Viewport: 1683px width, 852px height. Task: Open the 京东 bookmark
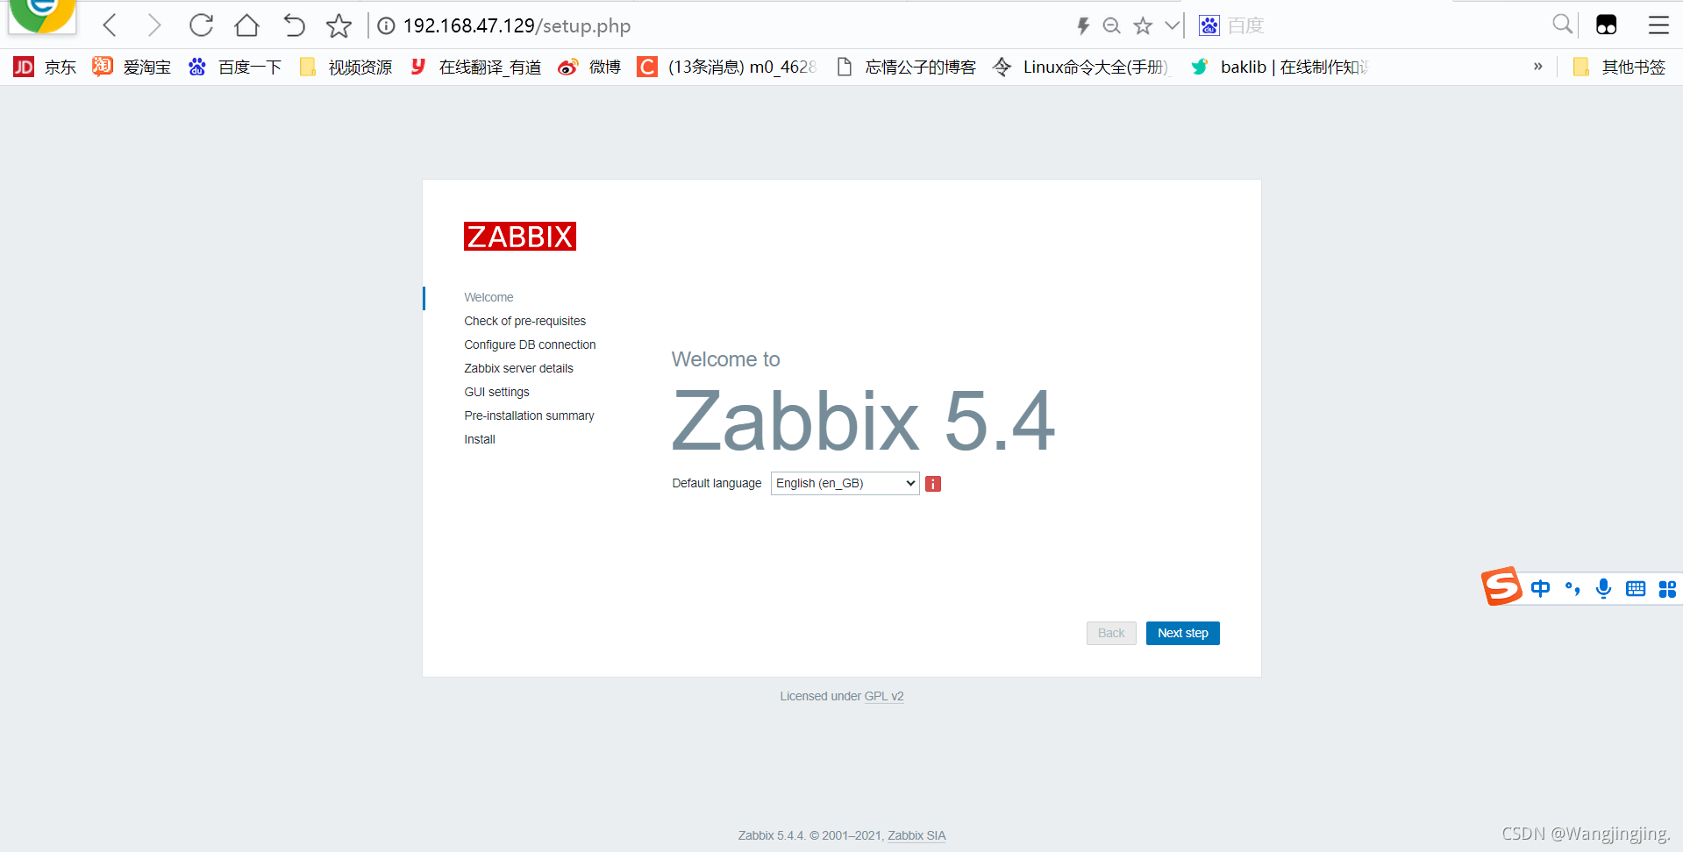pyautogui.click(x=46, y=67)
